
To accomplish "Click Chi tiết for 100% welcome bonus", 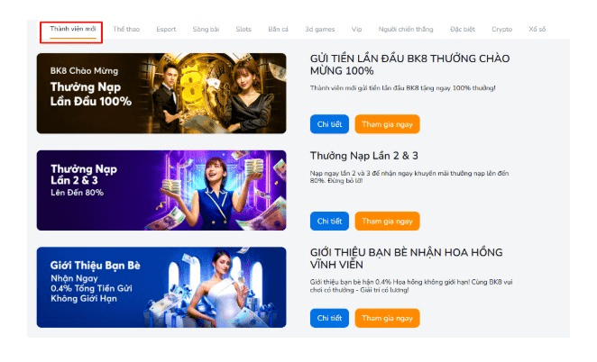I will tap(329, 124).
